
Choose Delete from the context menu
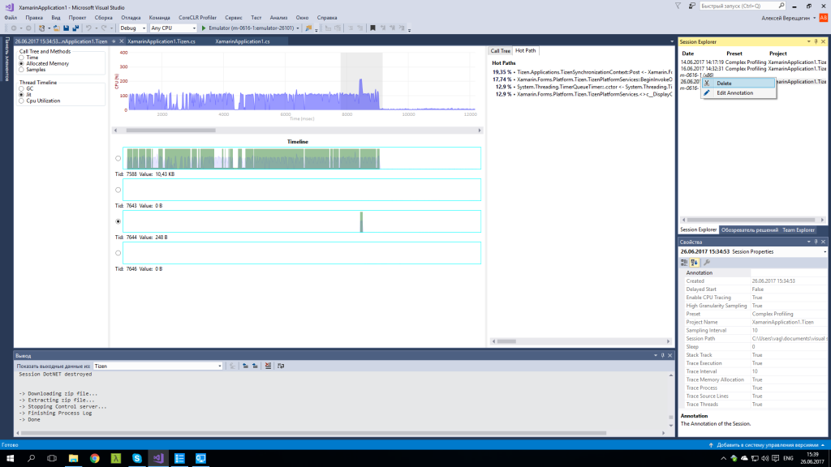pos(738,84)
